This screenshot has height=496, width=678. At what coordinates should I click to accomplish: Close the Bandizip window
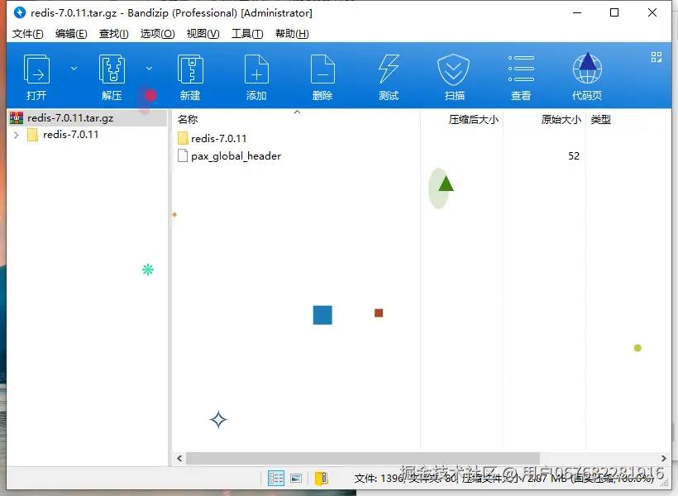652,12
